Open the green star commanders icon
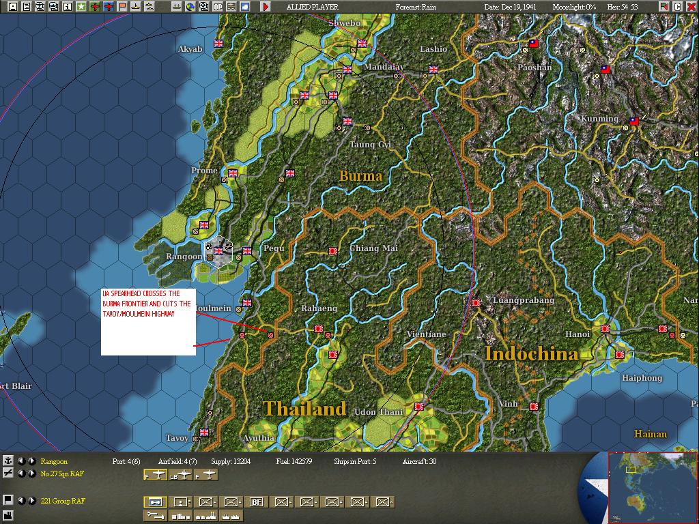The width and height of the screenshot is (699, 524). pyautogui.click(x=81, y=7)
